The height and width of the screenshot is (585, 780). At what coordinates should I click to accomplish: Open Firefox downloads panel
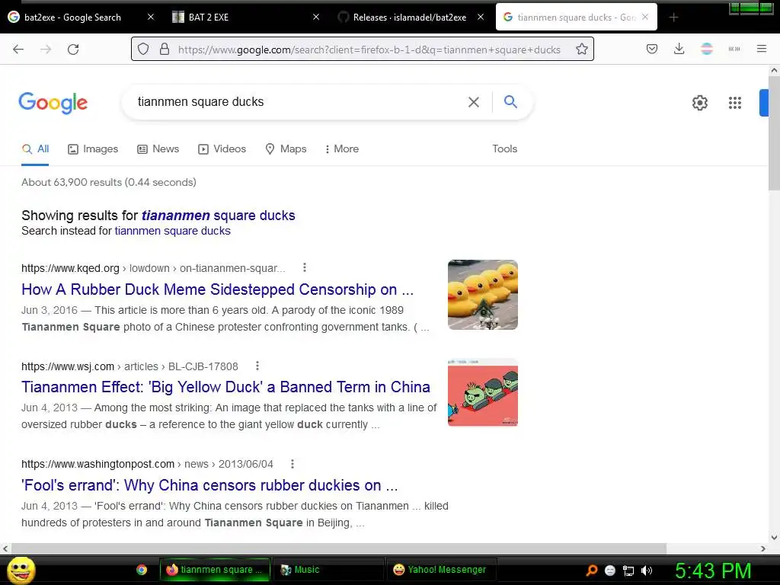pos(679,49)
